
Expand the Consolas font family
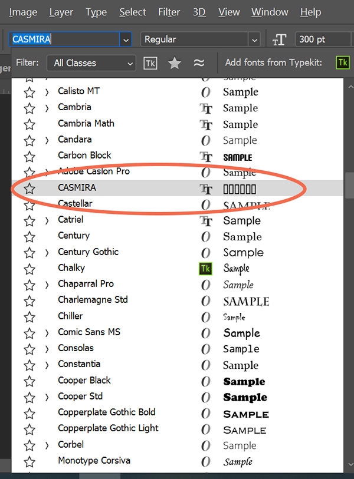tap(47, 349)
